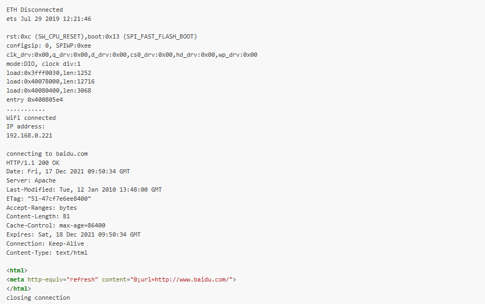
Task: Click the load:0x40078000 len:12716 line
Action: [x=50, y=81]
